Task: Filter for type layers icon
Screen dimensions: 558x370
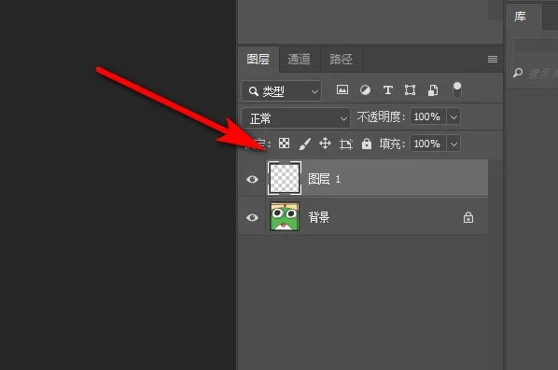Action: click(x=388, y=89)
